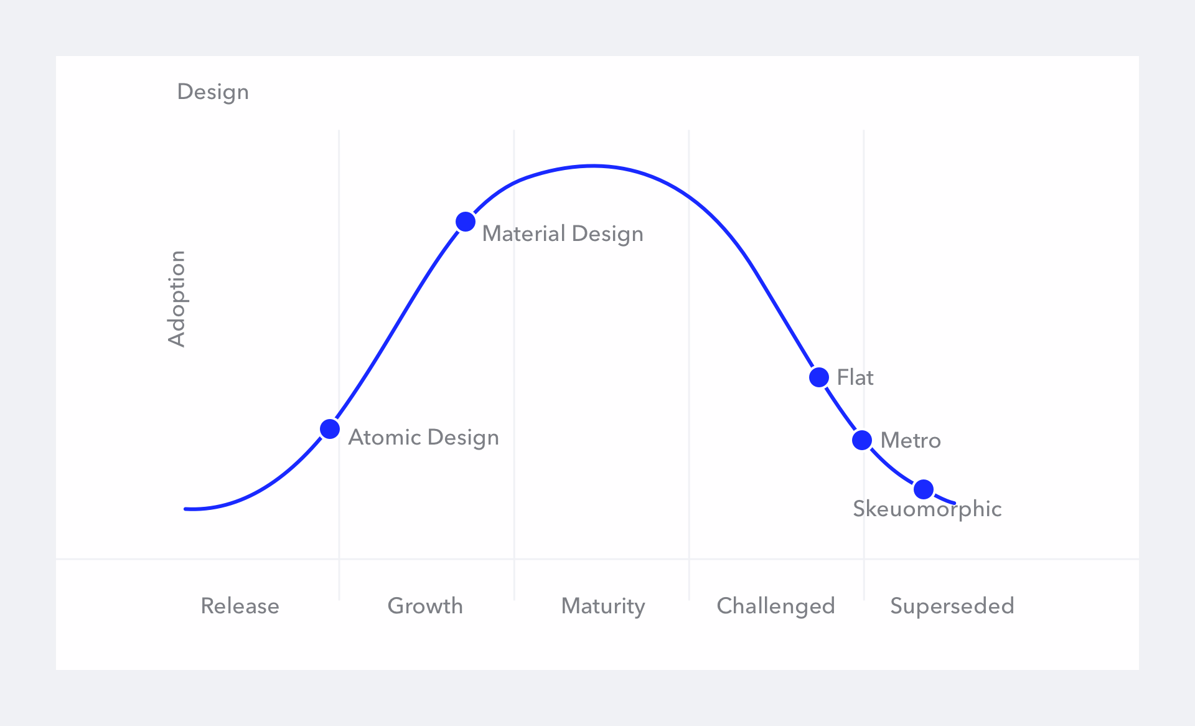Click the Atomic Design text label
Image resolution: width=1195 pixels, height=726 pixels.
tap(424, 438)
